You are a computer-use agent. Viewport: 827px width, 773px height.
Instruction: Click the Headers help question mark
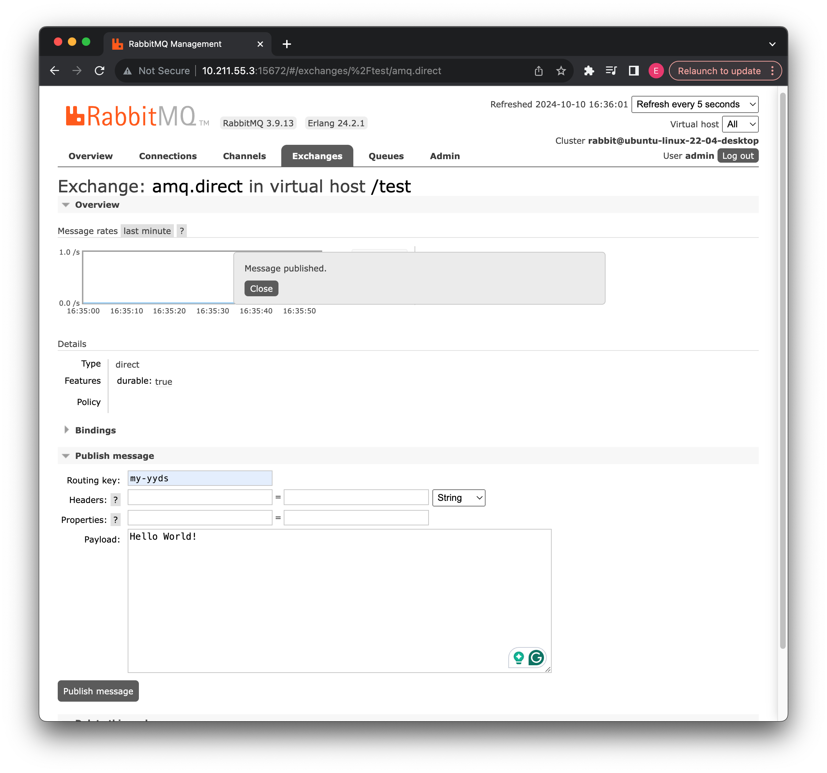coord(115,500)
